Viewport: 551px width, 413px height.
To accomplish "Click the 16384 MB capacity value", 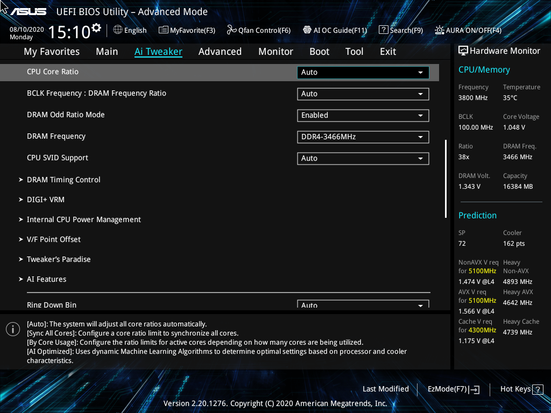I will click(x=518, y=187).
